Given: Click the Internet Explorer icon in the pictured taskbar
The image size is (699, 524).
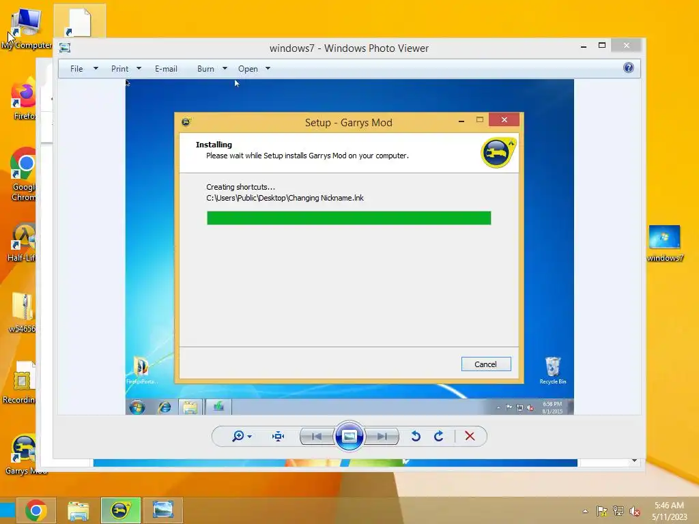Looking at the screenshot, I should 165,407.
